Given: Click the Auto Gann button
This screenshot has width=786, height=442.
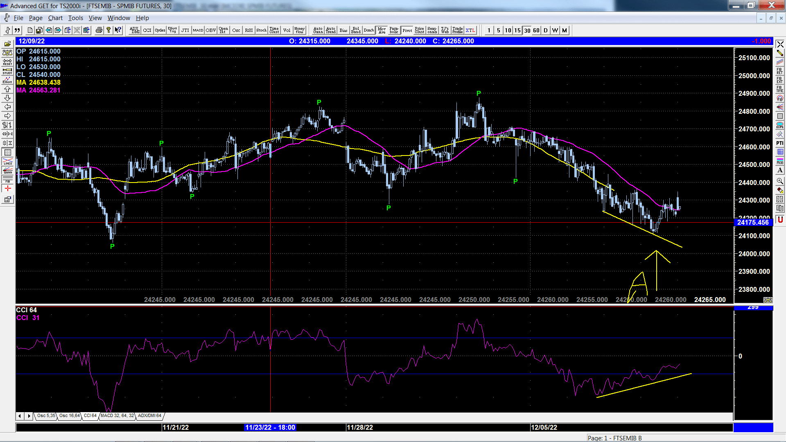Looking at the screenshot, I should click(318, 30).
